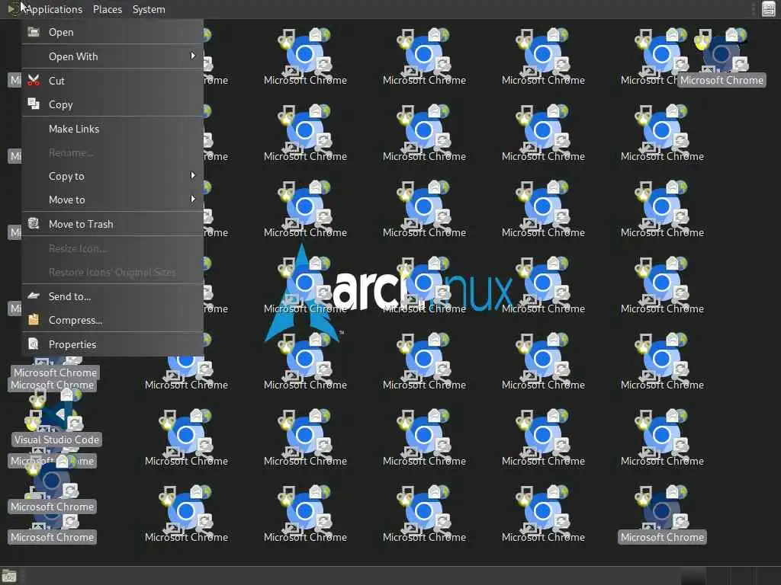This screenshot has width=781, height=585.
Task: Select Copy from the context menu
Action: (113, 104)
